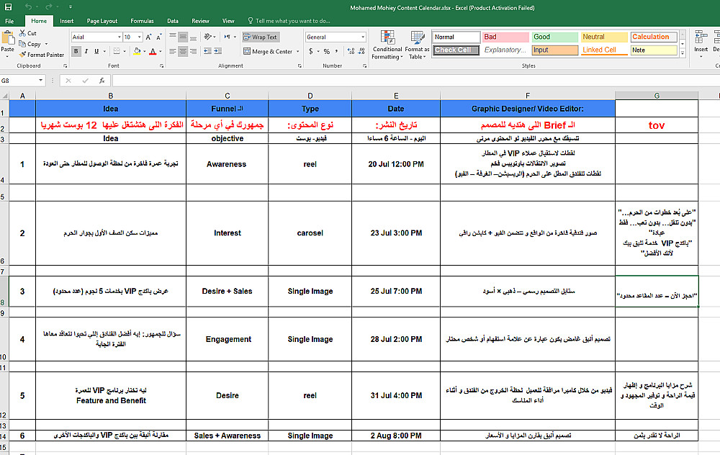Screen dimensions: 720x455
Task: Select column B header
Action: coord(111,96)
